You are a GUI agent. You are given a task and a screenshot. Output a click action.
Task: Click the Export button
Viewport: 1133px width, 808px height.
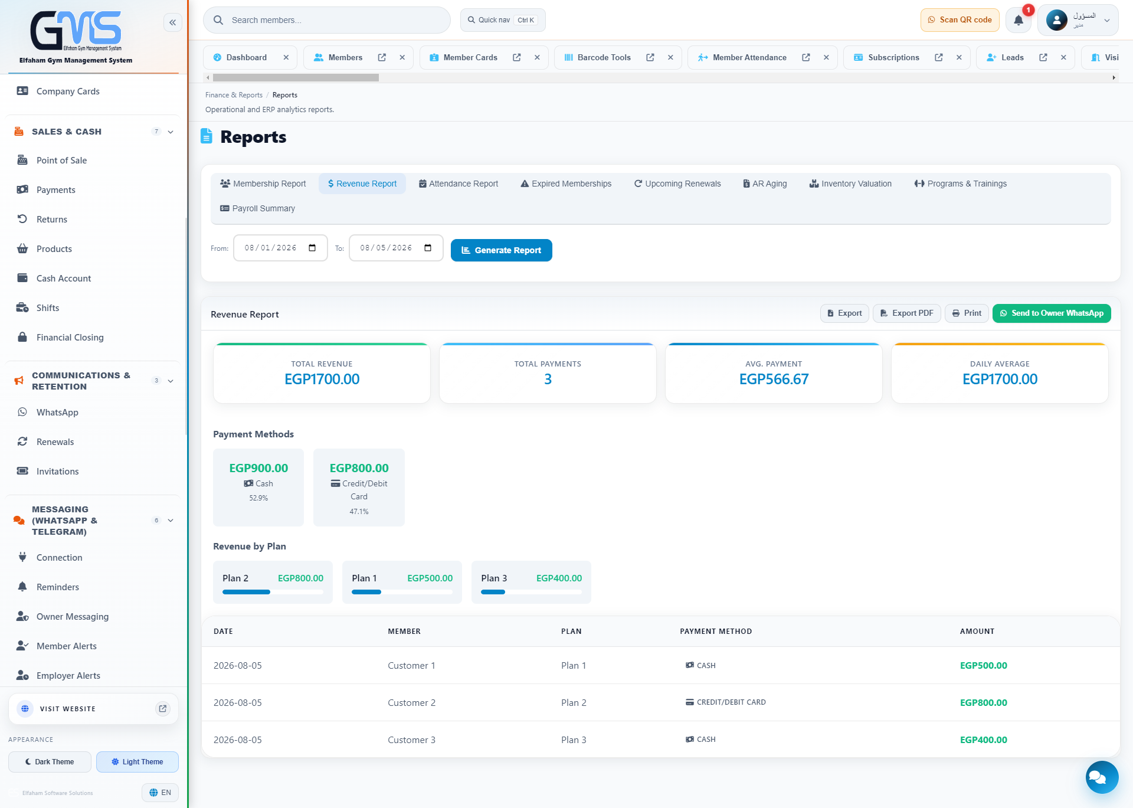tap(844, 313)
